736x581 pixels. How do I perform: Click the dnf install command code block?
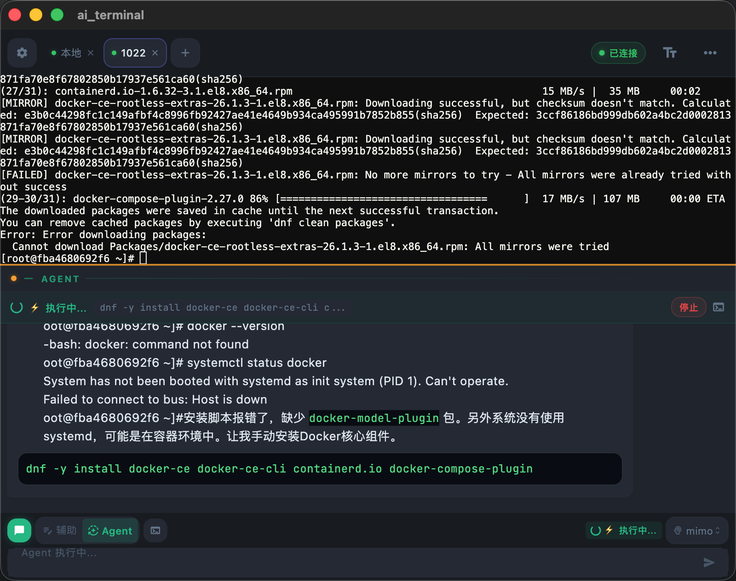tap(320, 469)
